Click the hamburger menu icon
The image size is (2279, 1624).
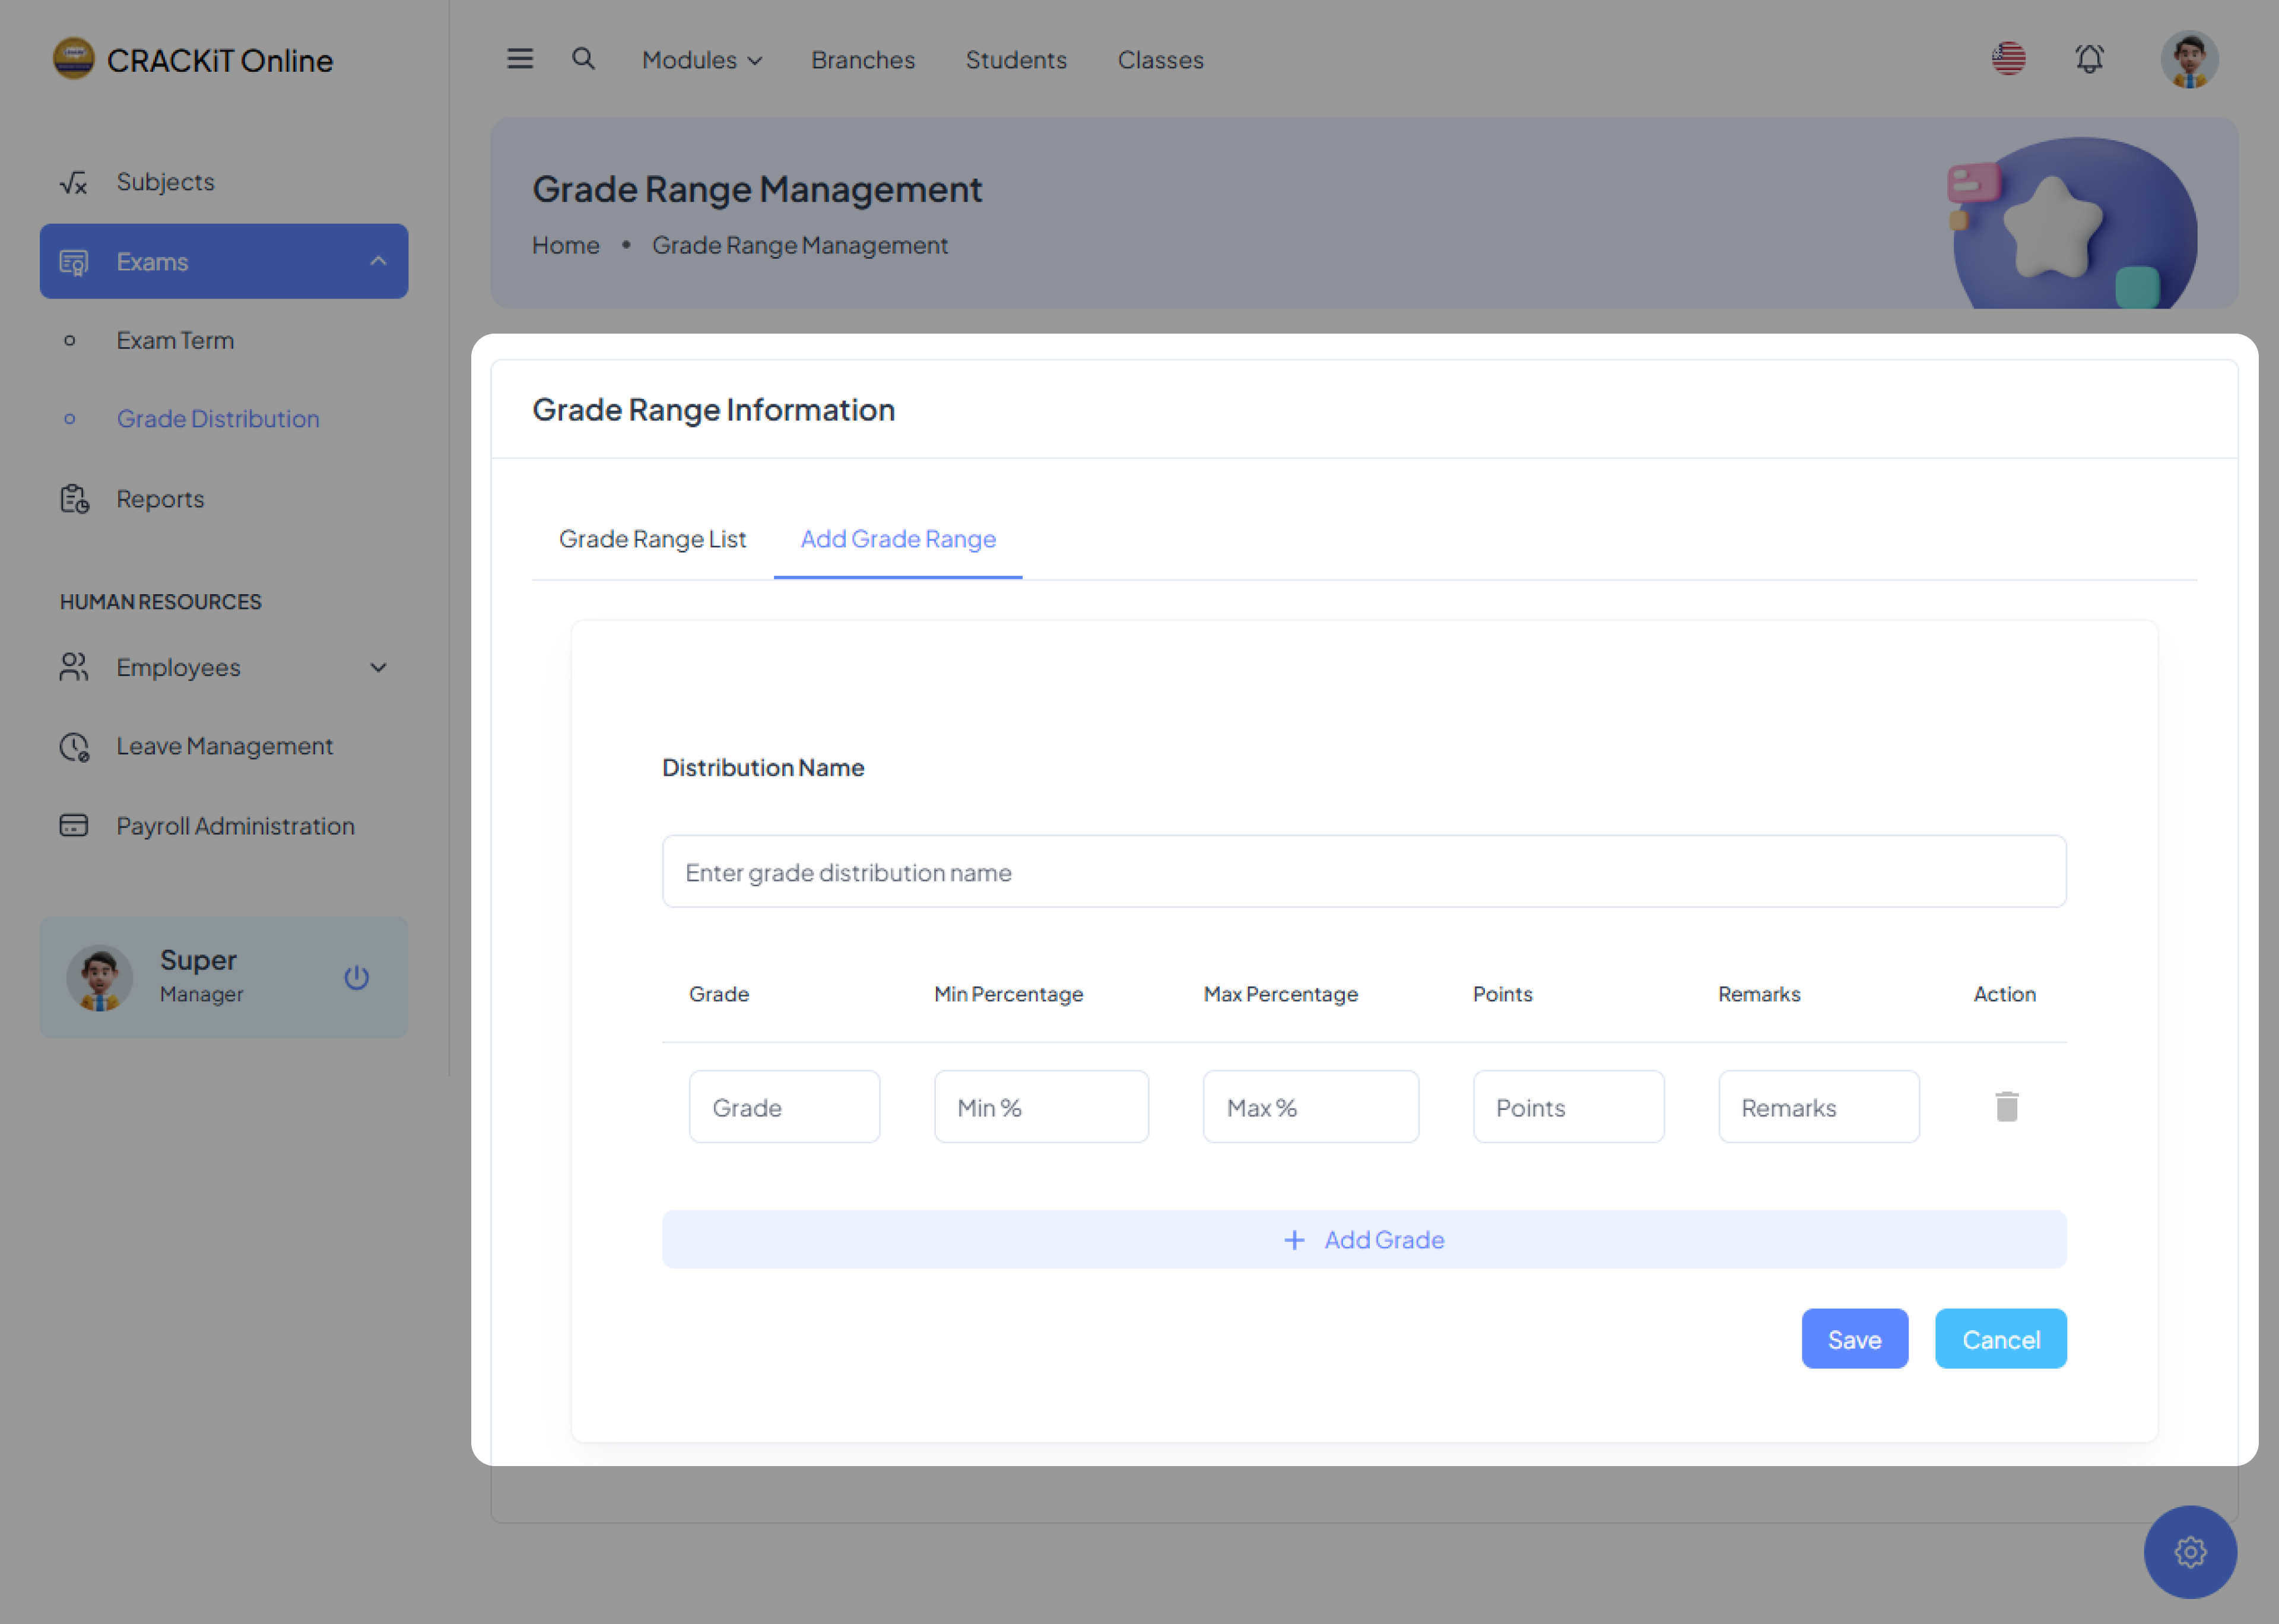click(x=520, y=59)
